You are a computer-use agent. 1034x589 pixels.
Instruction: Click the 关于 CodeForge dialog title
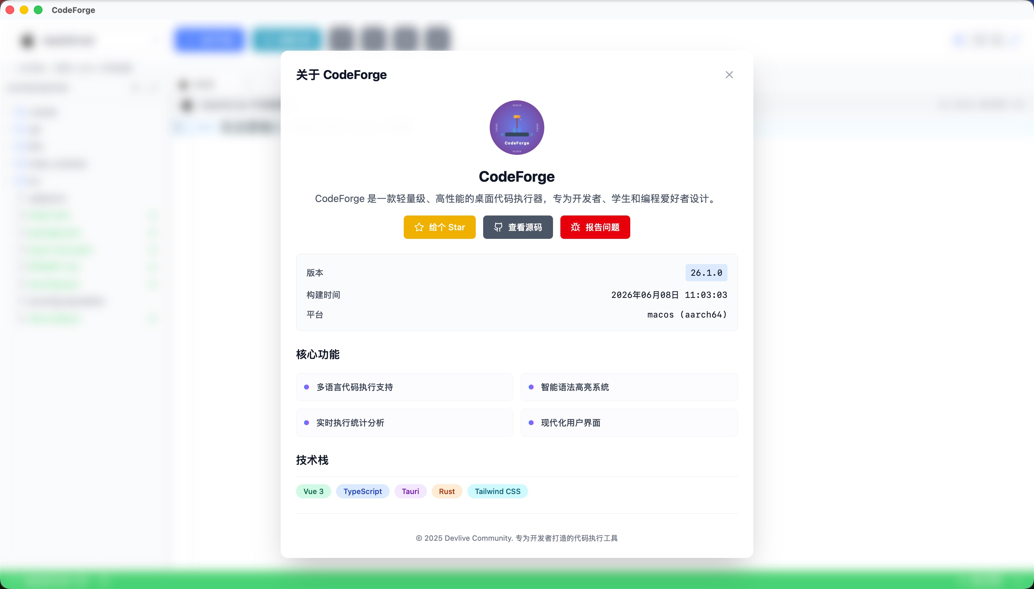tap(341, 75)
